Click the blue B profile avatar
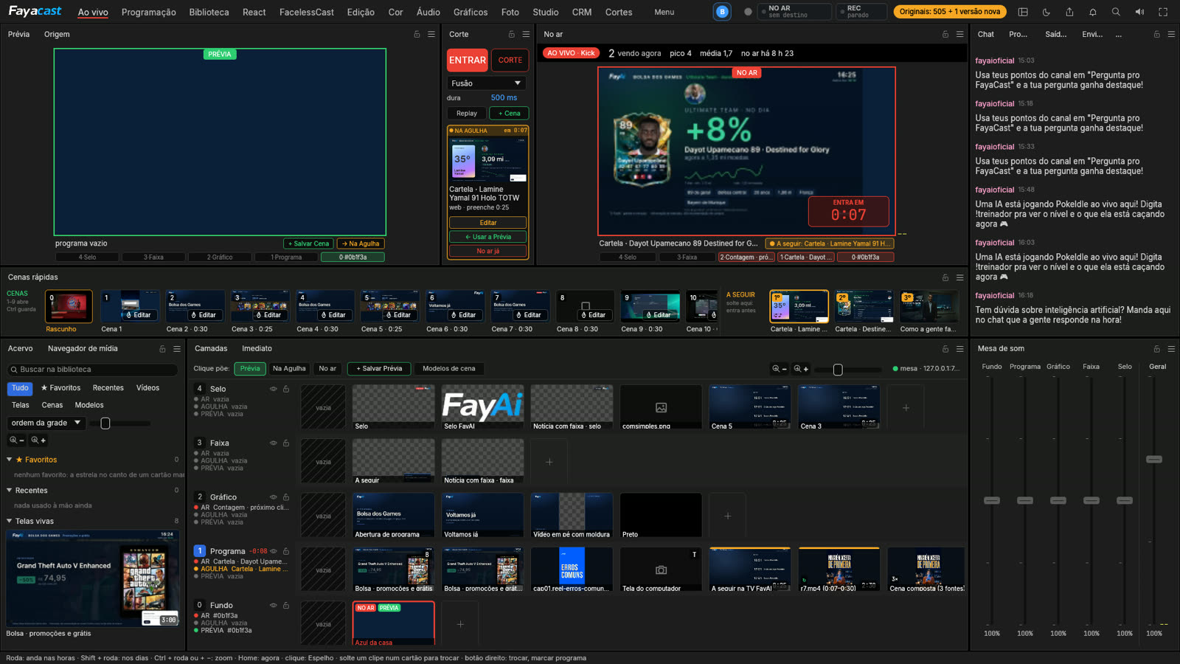This screenshot has height=664, width=1180. tap(722, 12)
